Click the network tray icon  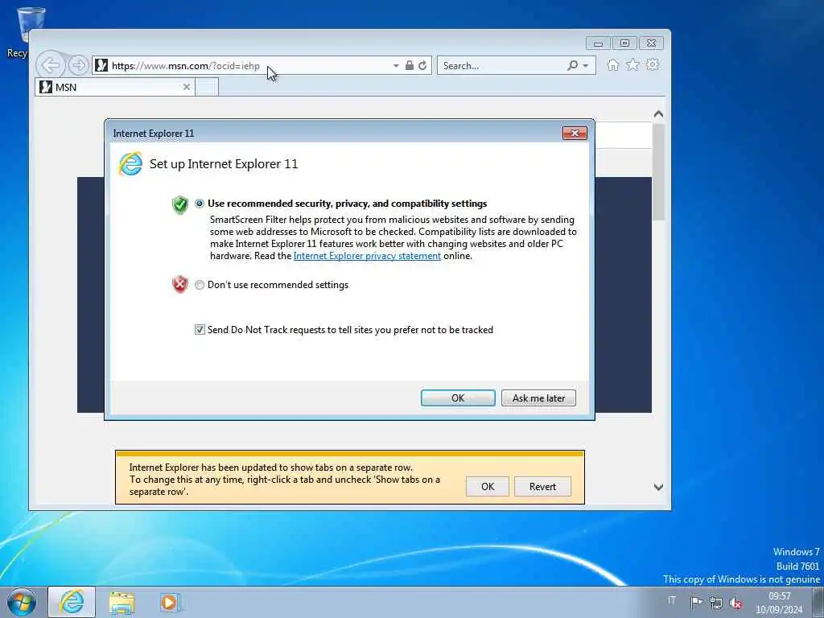pyautogui.click(x=715, y=602)
